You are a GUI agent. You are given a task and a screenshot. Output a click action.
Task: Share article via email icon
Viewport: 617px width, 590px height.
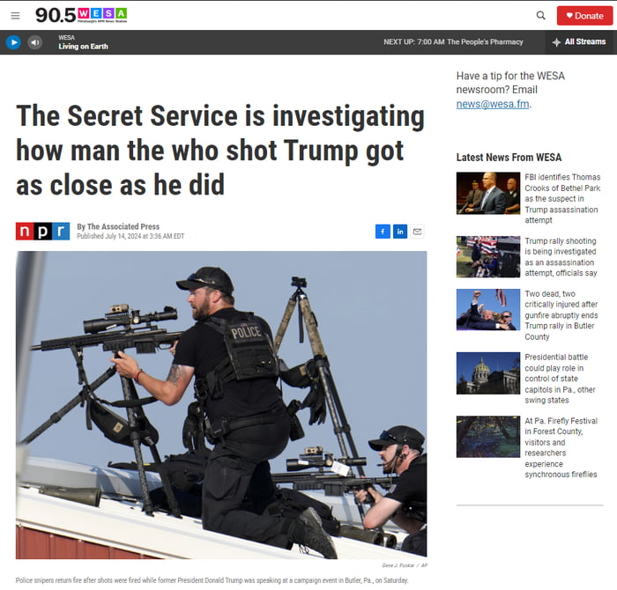tap(418, 232)
